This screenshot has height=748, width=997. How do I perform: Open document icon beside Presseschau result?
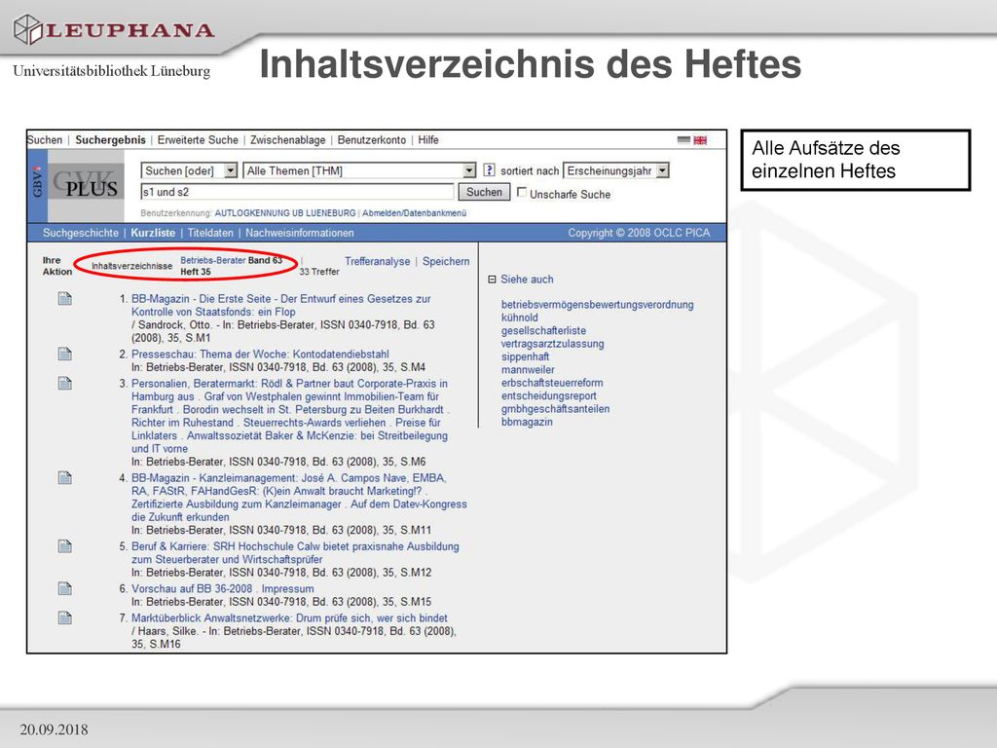pyautogui.click(x=65, y=354)
